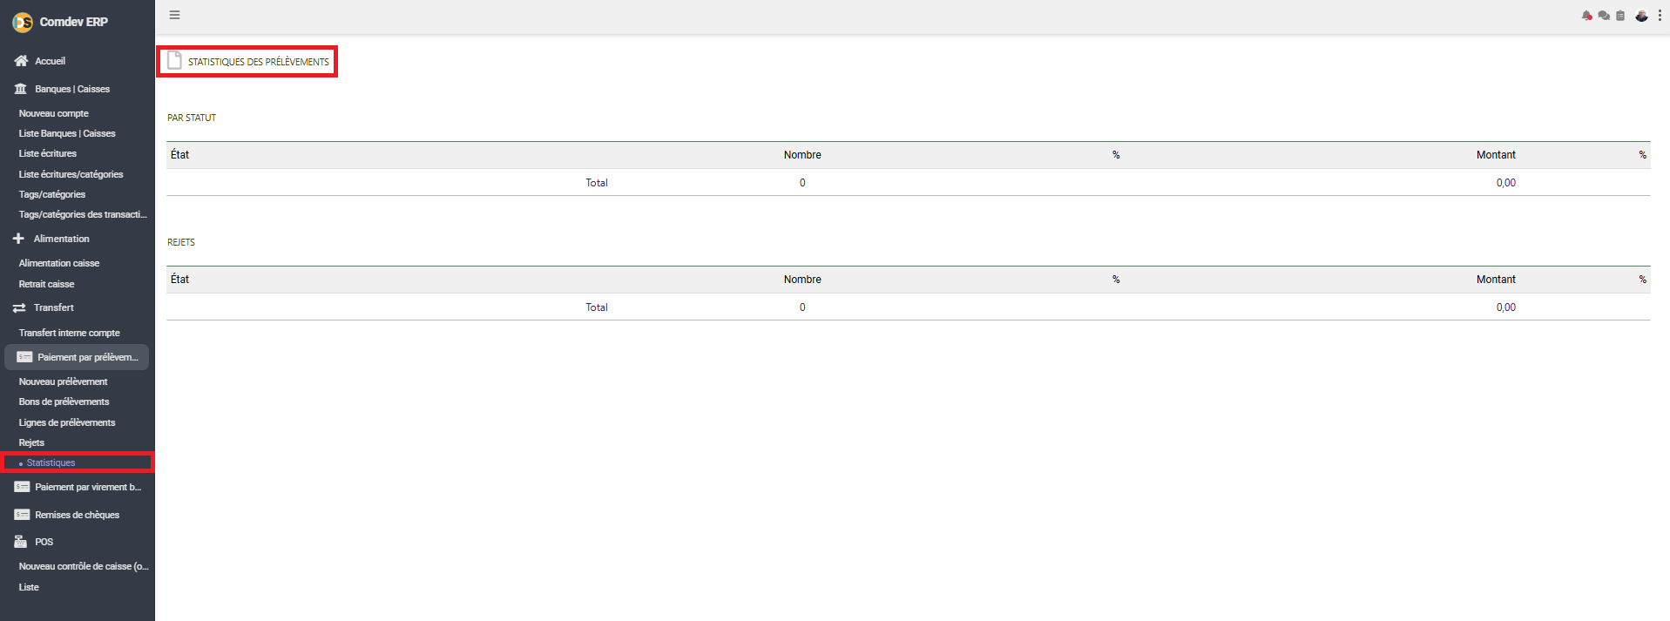This screenshot has height=621, width=1670.
Task: Click the Nombre header in the Rejets table
Action: [x=802, y=280]
